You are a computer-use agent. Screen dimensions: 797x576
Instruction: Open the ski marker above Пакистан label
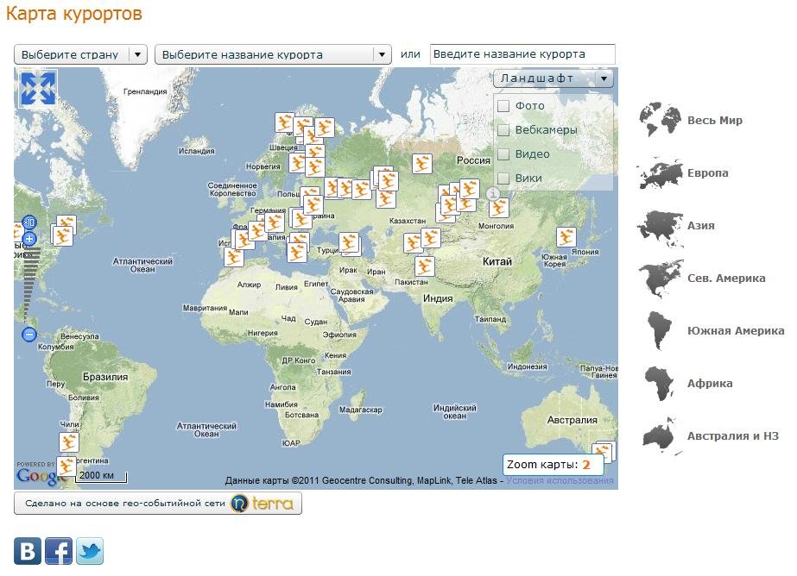click(x=424, y=266)
